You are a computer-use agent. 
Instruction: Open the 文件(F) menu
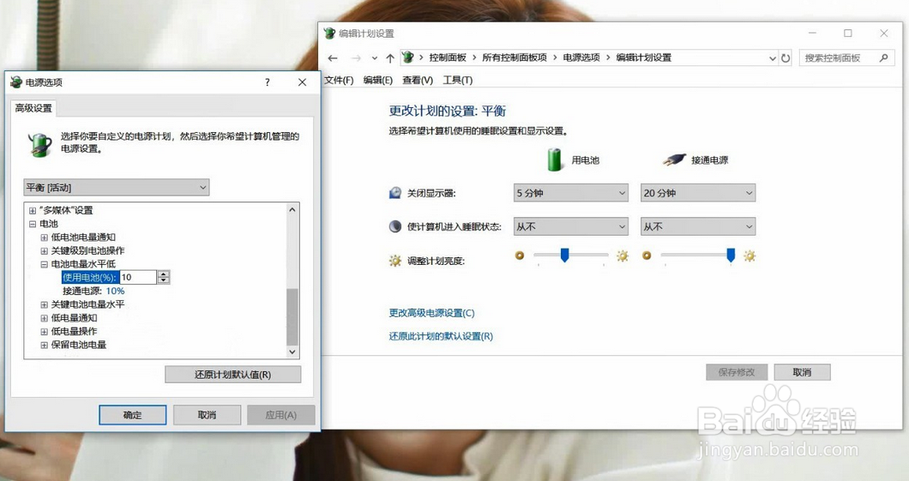point(339,80)
